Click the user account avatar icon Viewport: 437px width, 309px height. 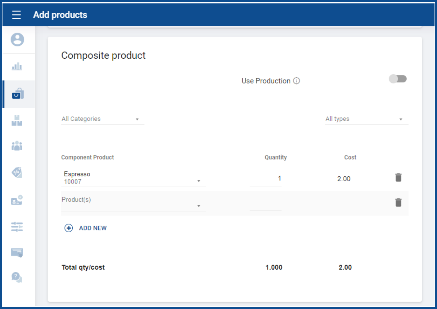point(17,39)
